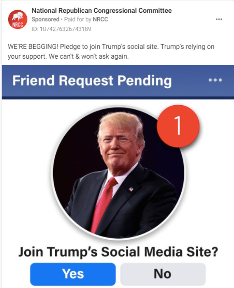Select the ad ID number text
Image resolution: width=234 pixels, height=288 pixels.
tap(61, 29)
